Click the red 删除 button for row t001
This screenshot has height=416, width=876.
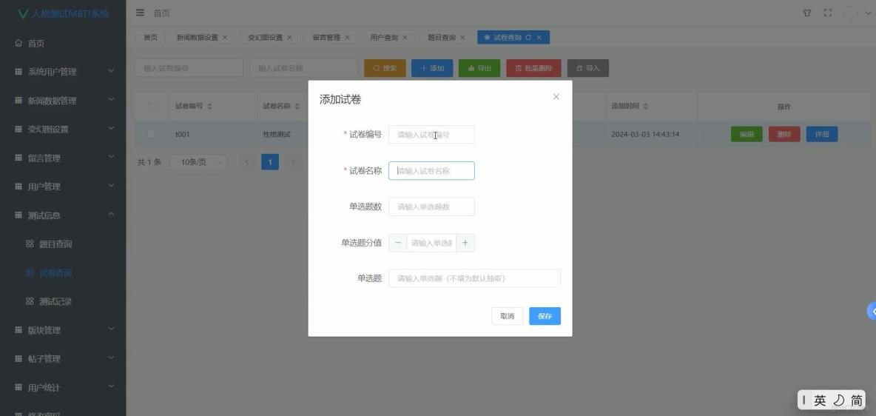(x=784, y=134)
